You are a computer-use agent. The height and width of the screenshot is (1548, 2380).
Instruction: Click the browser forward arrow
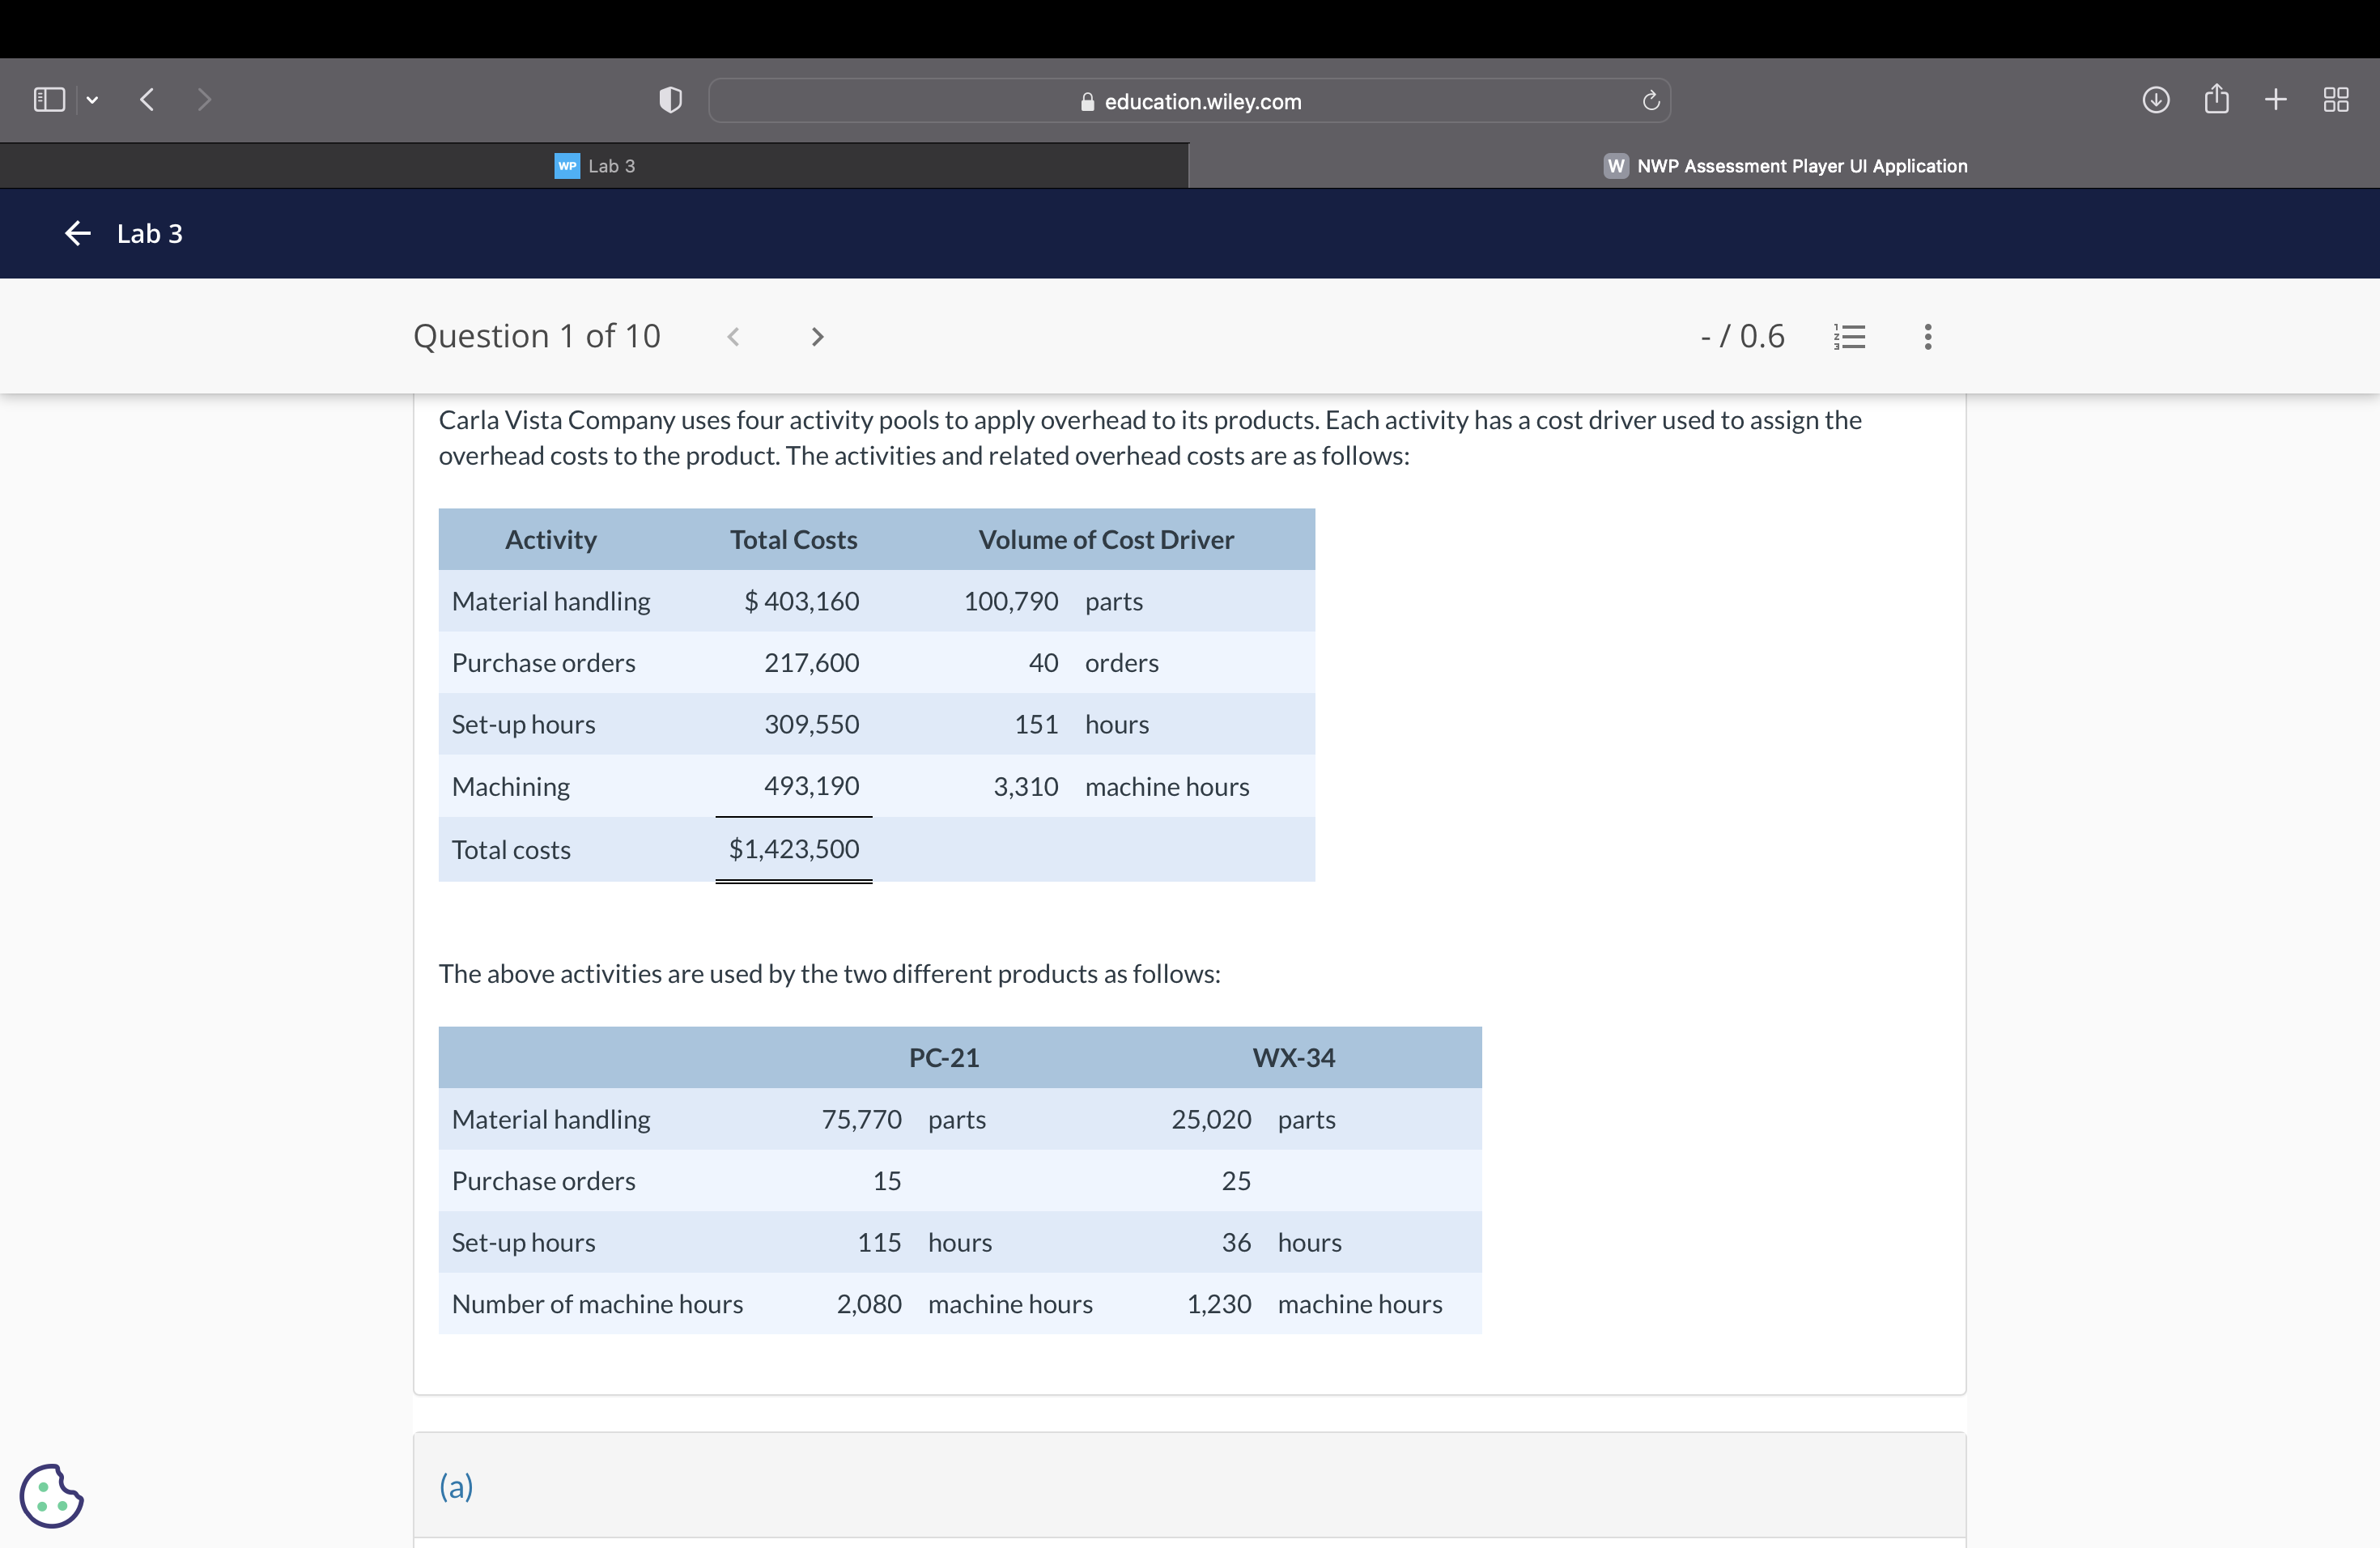204,100
